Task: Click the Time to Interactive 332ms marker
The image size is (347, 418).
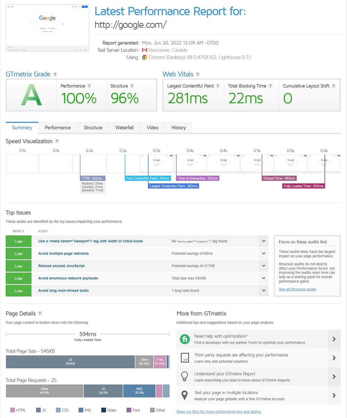Action: pyautogui.click(x=198, y=178)
